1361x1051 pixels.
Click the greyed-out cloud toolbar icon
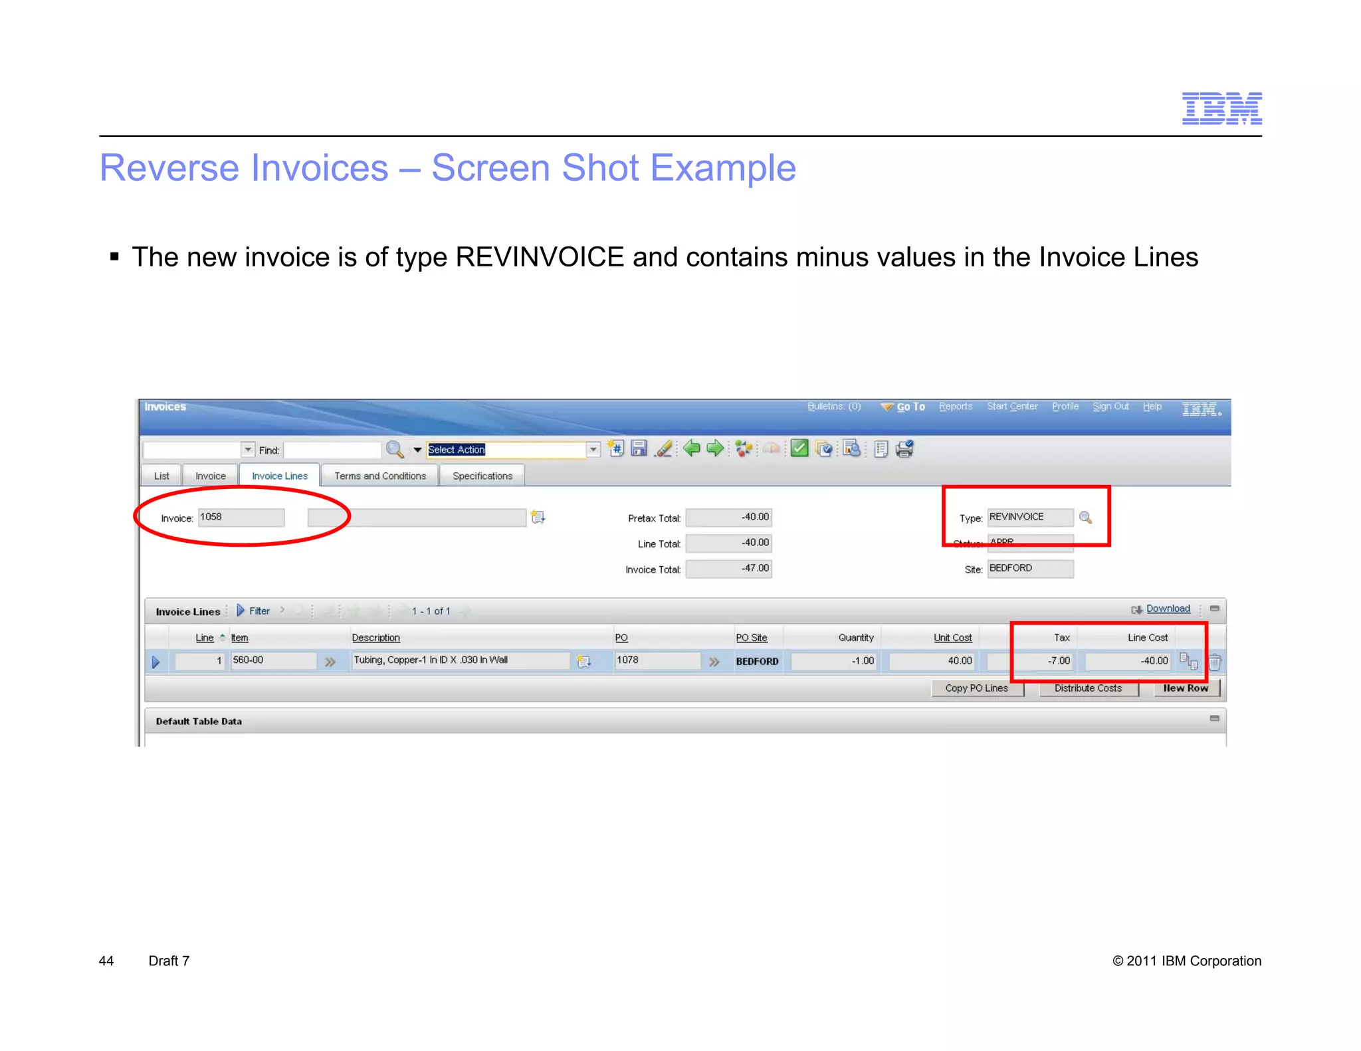tap(772, 448)
